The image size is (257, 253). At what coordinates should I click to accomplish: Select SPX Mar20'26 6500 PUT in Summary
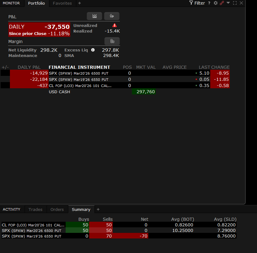(119, 230)
